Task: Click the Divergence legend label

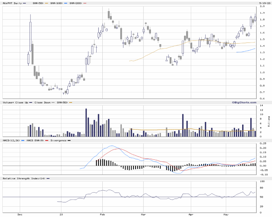Action: click(x=58, y=140)
